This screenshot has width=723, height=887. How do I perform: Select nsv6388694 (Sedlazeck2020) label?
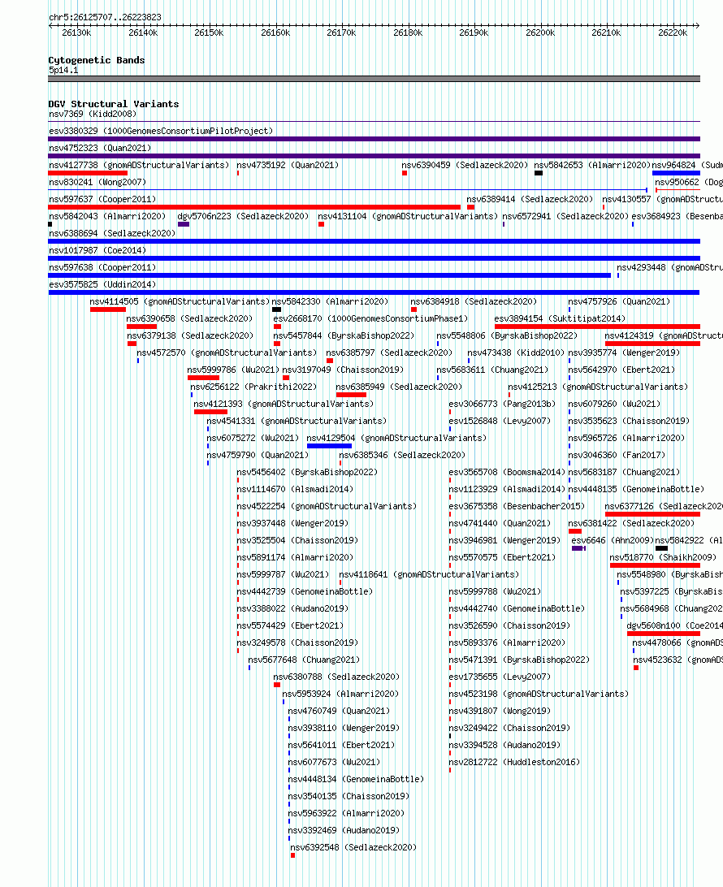[112, 232]
